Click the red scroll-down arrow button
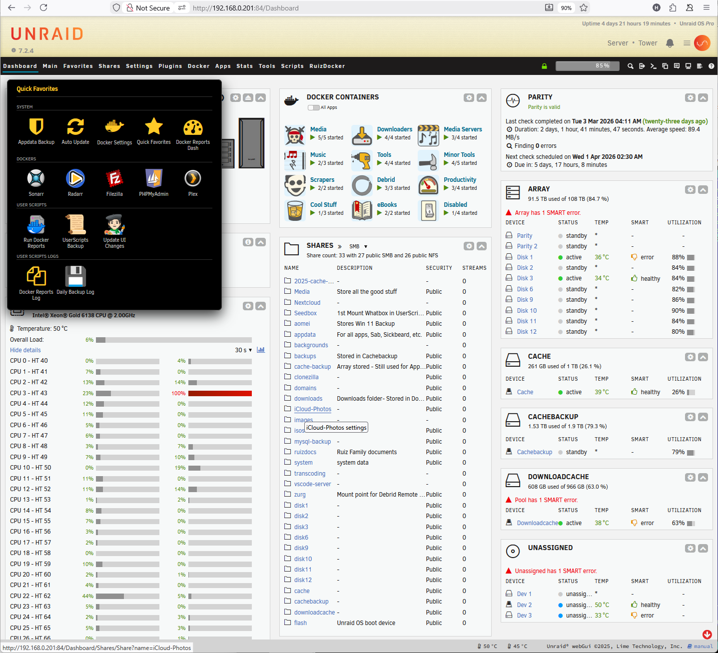 (707, 635)
